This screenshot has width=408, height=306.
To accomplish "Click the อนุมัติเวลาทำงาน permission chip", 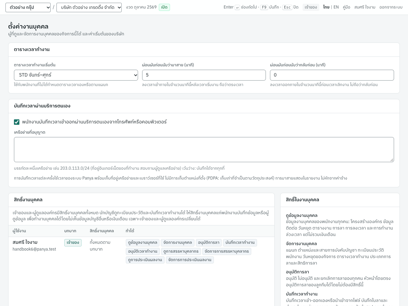I will [143, 251].
